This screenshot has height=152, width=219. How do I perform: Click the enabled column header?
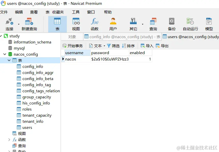[140, 53]
